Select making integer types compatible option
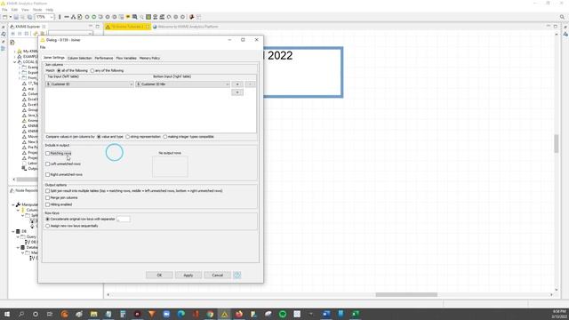This screenshot has width=569, height=320. point(165,137)
